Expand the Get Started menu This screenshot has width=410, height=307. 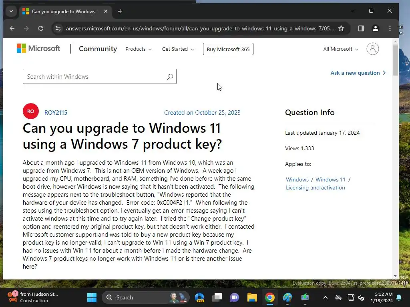coord(178,49)
